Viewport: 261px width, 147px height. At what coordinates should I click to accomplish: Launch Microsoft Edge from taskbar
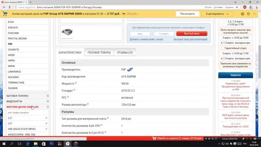click(x=28, y=144)
